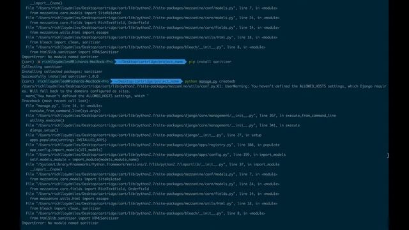Viewport: 409px width, 230px height.
Task: Click 'Installing collected packages: sanitizer' line
Action: click(62, 72)
